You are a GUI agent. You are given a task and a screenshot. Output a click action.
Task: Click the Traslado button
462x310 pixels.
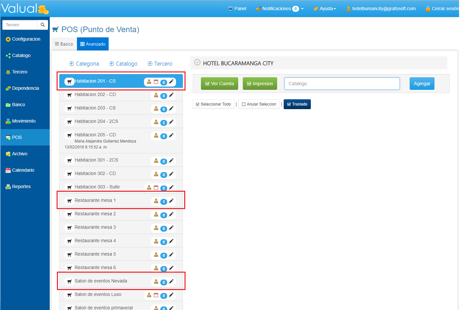coord(297,104)
